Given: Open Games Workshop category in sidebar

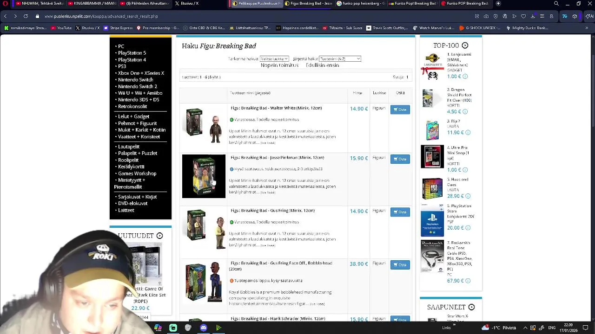Looking at the screenshot, I should [x=137, y=173].
